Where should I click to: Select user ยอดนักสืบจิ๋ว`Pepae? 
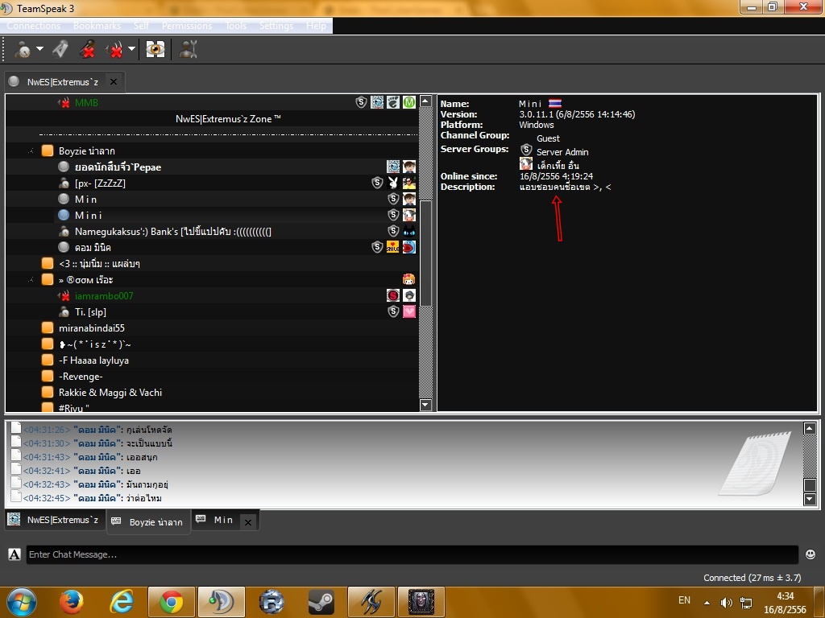[118, 167]
